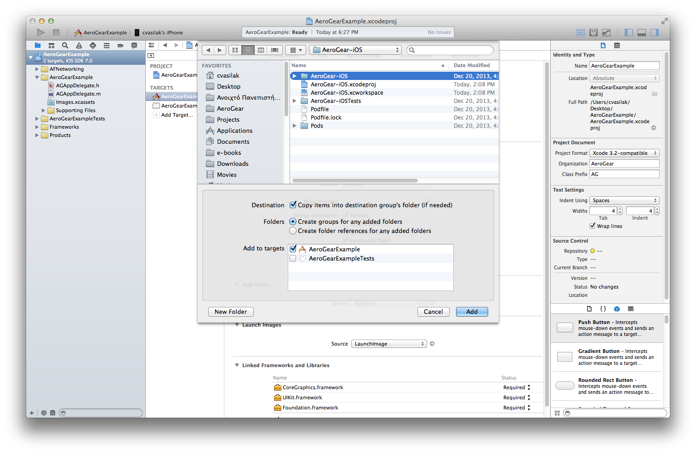Switch file dialog to icon view

(x=235, y=50)
